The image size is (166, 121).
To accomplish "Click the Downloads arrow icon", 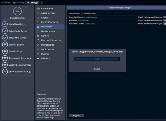I will tap(38, 27).
